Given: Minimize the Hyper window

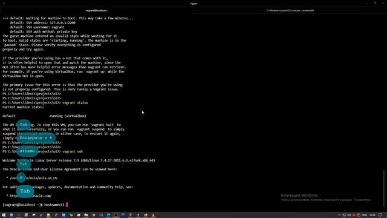Looking at the screenshot, I should pyautogui.click(x=367, y=4).
